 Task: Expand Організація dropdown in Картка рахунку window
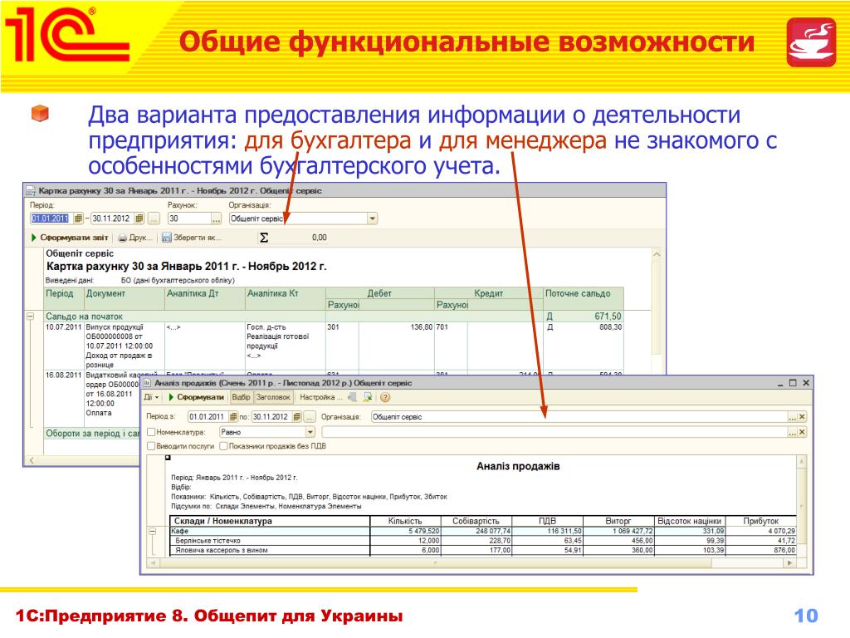click(x=372, y=218)
